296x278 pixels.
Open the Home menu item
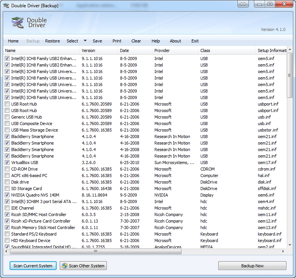click(13, 41)
